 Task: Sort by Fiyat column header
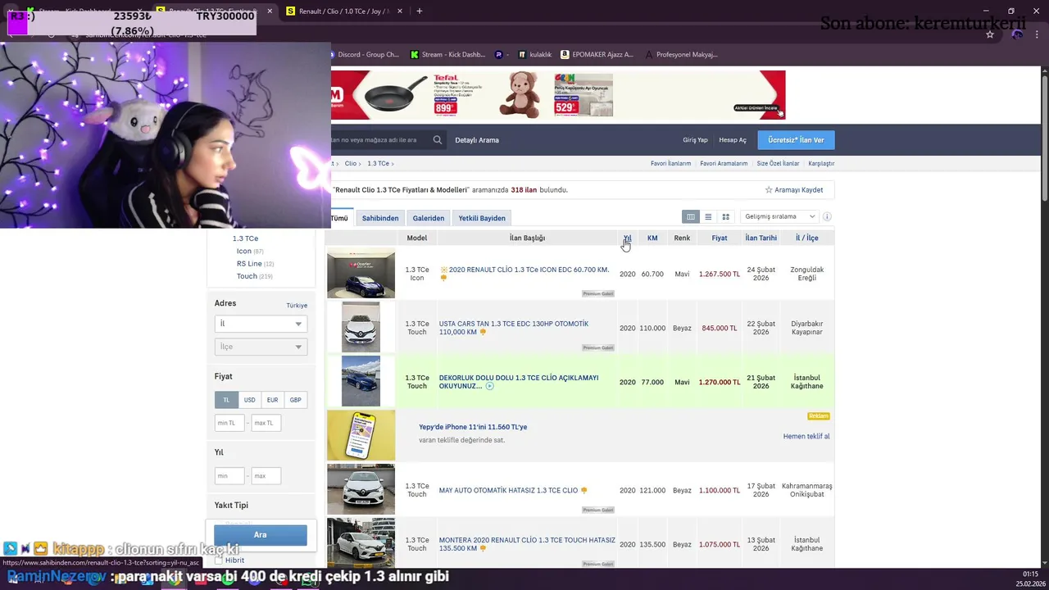tap(720, 238)
